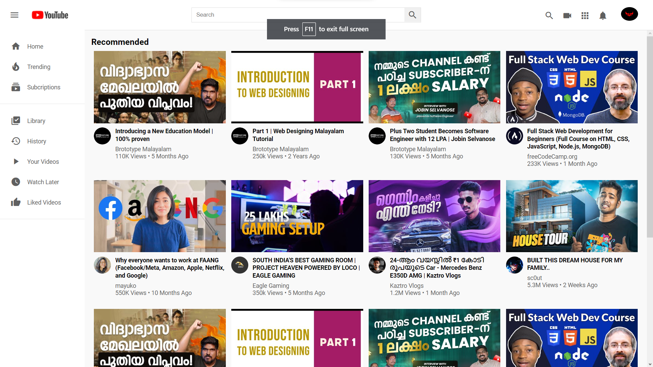Click the YouTube logo
This screenshot has width=653, height=367.
pos(50,15)
